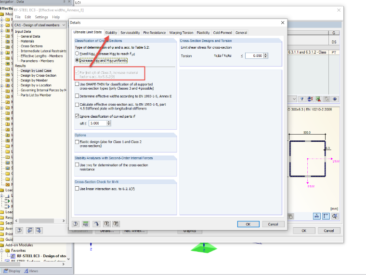Check Use linear interaction acc. to 6.2.1(7)
The width and height of the screenshot is (366, 275).
pyautogui.click(x=77, y=189)
